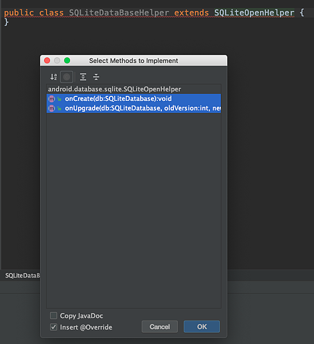Click green lock icon beside onUpgrade
The width and height of the screenshot is (314, 344).
point(59,108)
